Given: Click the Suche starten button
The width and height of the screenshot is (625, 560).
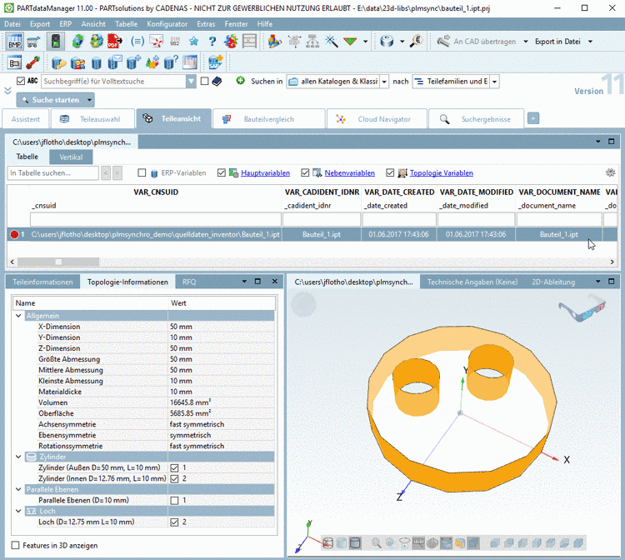Looking at the screenshot, I should [55, 100].
